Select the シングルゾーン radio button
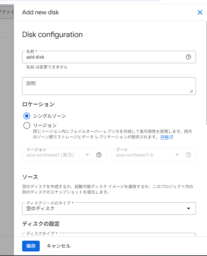 tap(27, 116)
